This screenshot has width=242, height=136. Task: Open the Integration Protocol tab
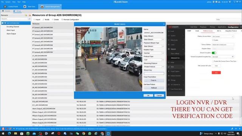(x=231, y=31)
